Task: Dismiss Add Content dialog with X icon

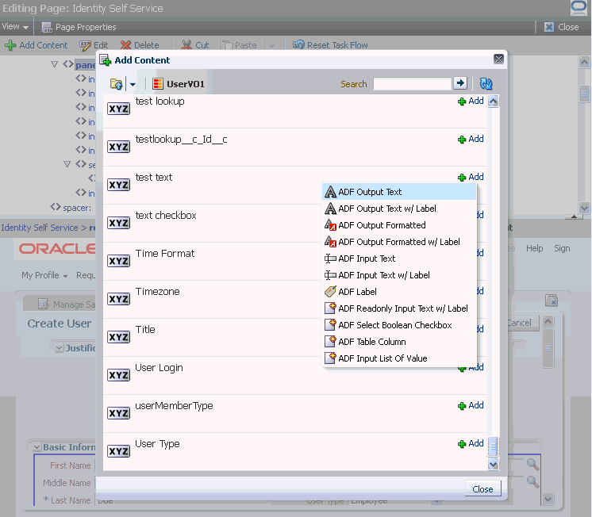Action: [x=498, y=59]
